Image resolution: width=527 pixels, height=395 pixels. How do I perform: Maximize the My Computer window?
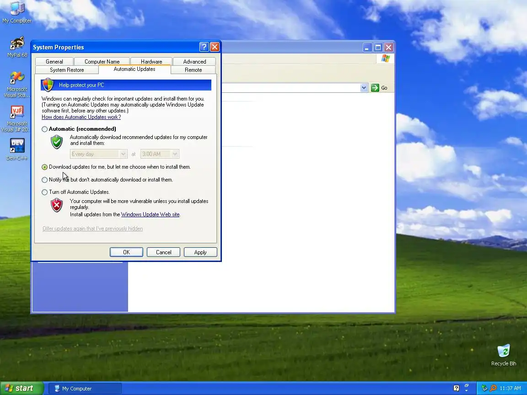pyautogui.click(x=378, y=48)
